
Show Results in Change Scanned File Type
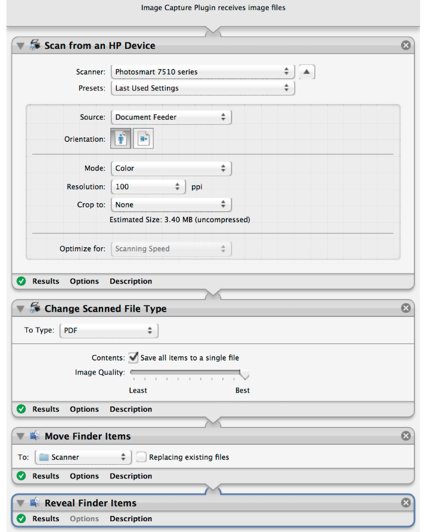46,409
